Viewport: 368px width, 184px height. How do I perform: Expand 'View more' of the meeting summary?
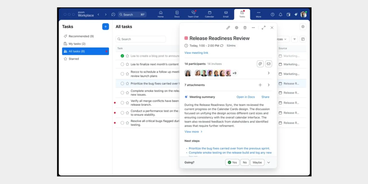point(193,132)
